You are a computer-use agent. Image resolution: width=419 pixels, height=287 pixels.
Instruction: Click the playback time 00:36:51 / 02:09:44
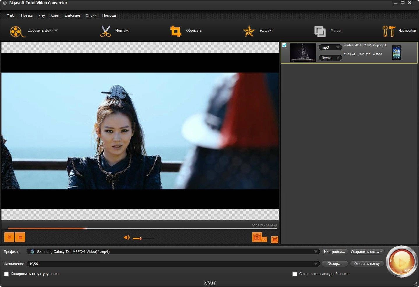[x=264, y=226]
